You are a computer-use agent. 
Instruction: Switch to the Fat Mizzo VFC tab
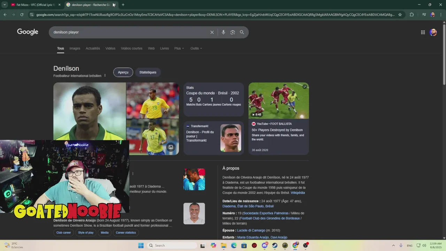pos(35,5)
